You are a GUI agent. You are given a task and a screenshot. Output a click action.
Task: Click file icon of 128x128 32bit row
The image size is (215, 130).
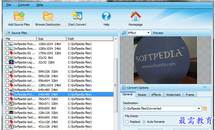[x=11, y=113]
